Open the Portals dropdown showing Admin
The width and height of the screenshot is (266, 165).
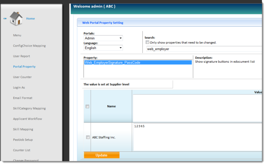[x=103, y=38]
